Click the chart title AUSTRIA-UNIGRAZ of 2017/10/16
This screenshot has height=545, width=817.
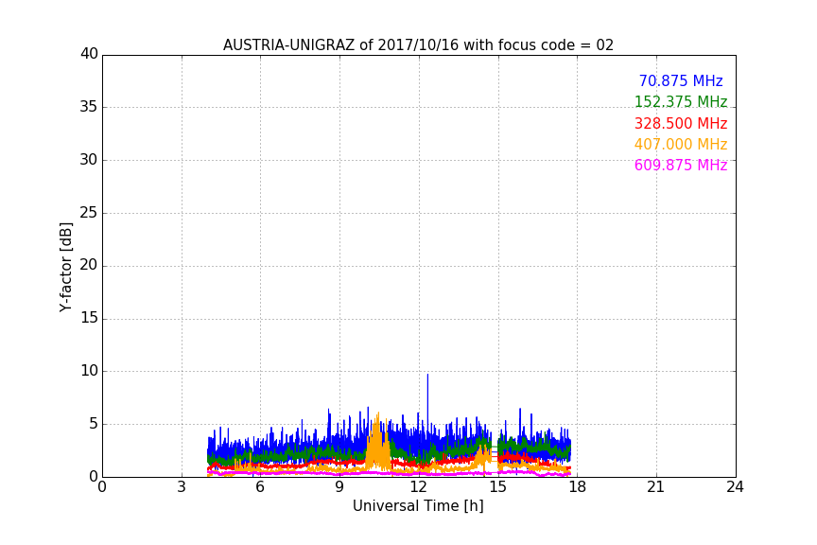point(418,44)
